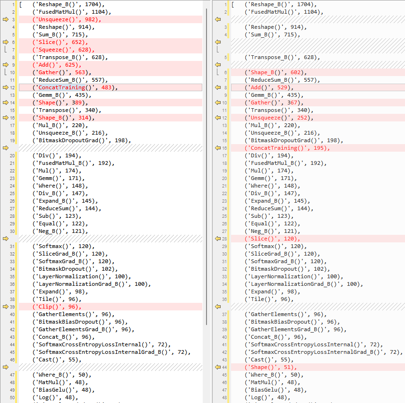Viewport: 405px width, 403px height.
Task: Click right-pane arrow marker just below line 4
Action: click(218, 42)
